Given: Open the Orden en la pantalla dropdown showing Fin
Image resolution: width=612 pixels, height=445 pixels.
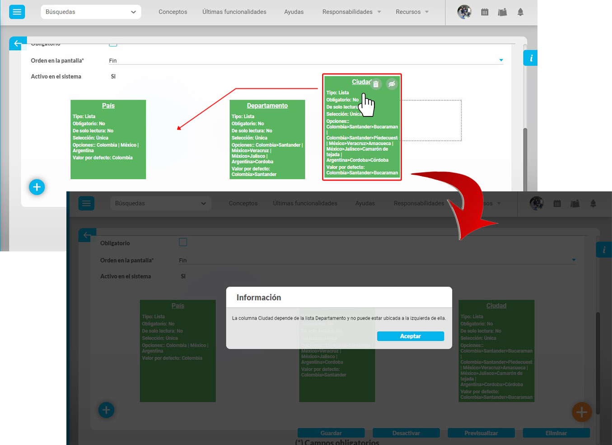Looking at the screenshot, I should [306, 60].
